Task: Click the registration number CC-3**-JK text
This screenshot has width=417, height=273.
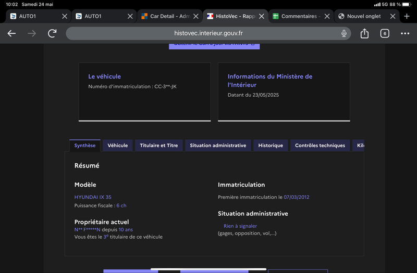Action: coord(165,86)
